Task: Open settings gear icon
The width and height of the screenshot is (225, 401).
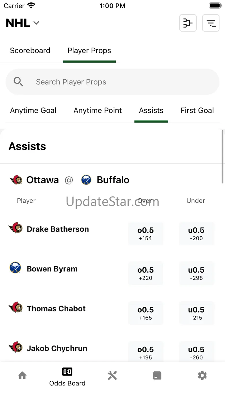Action: (x=202, y=376)
